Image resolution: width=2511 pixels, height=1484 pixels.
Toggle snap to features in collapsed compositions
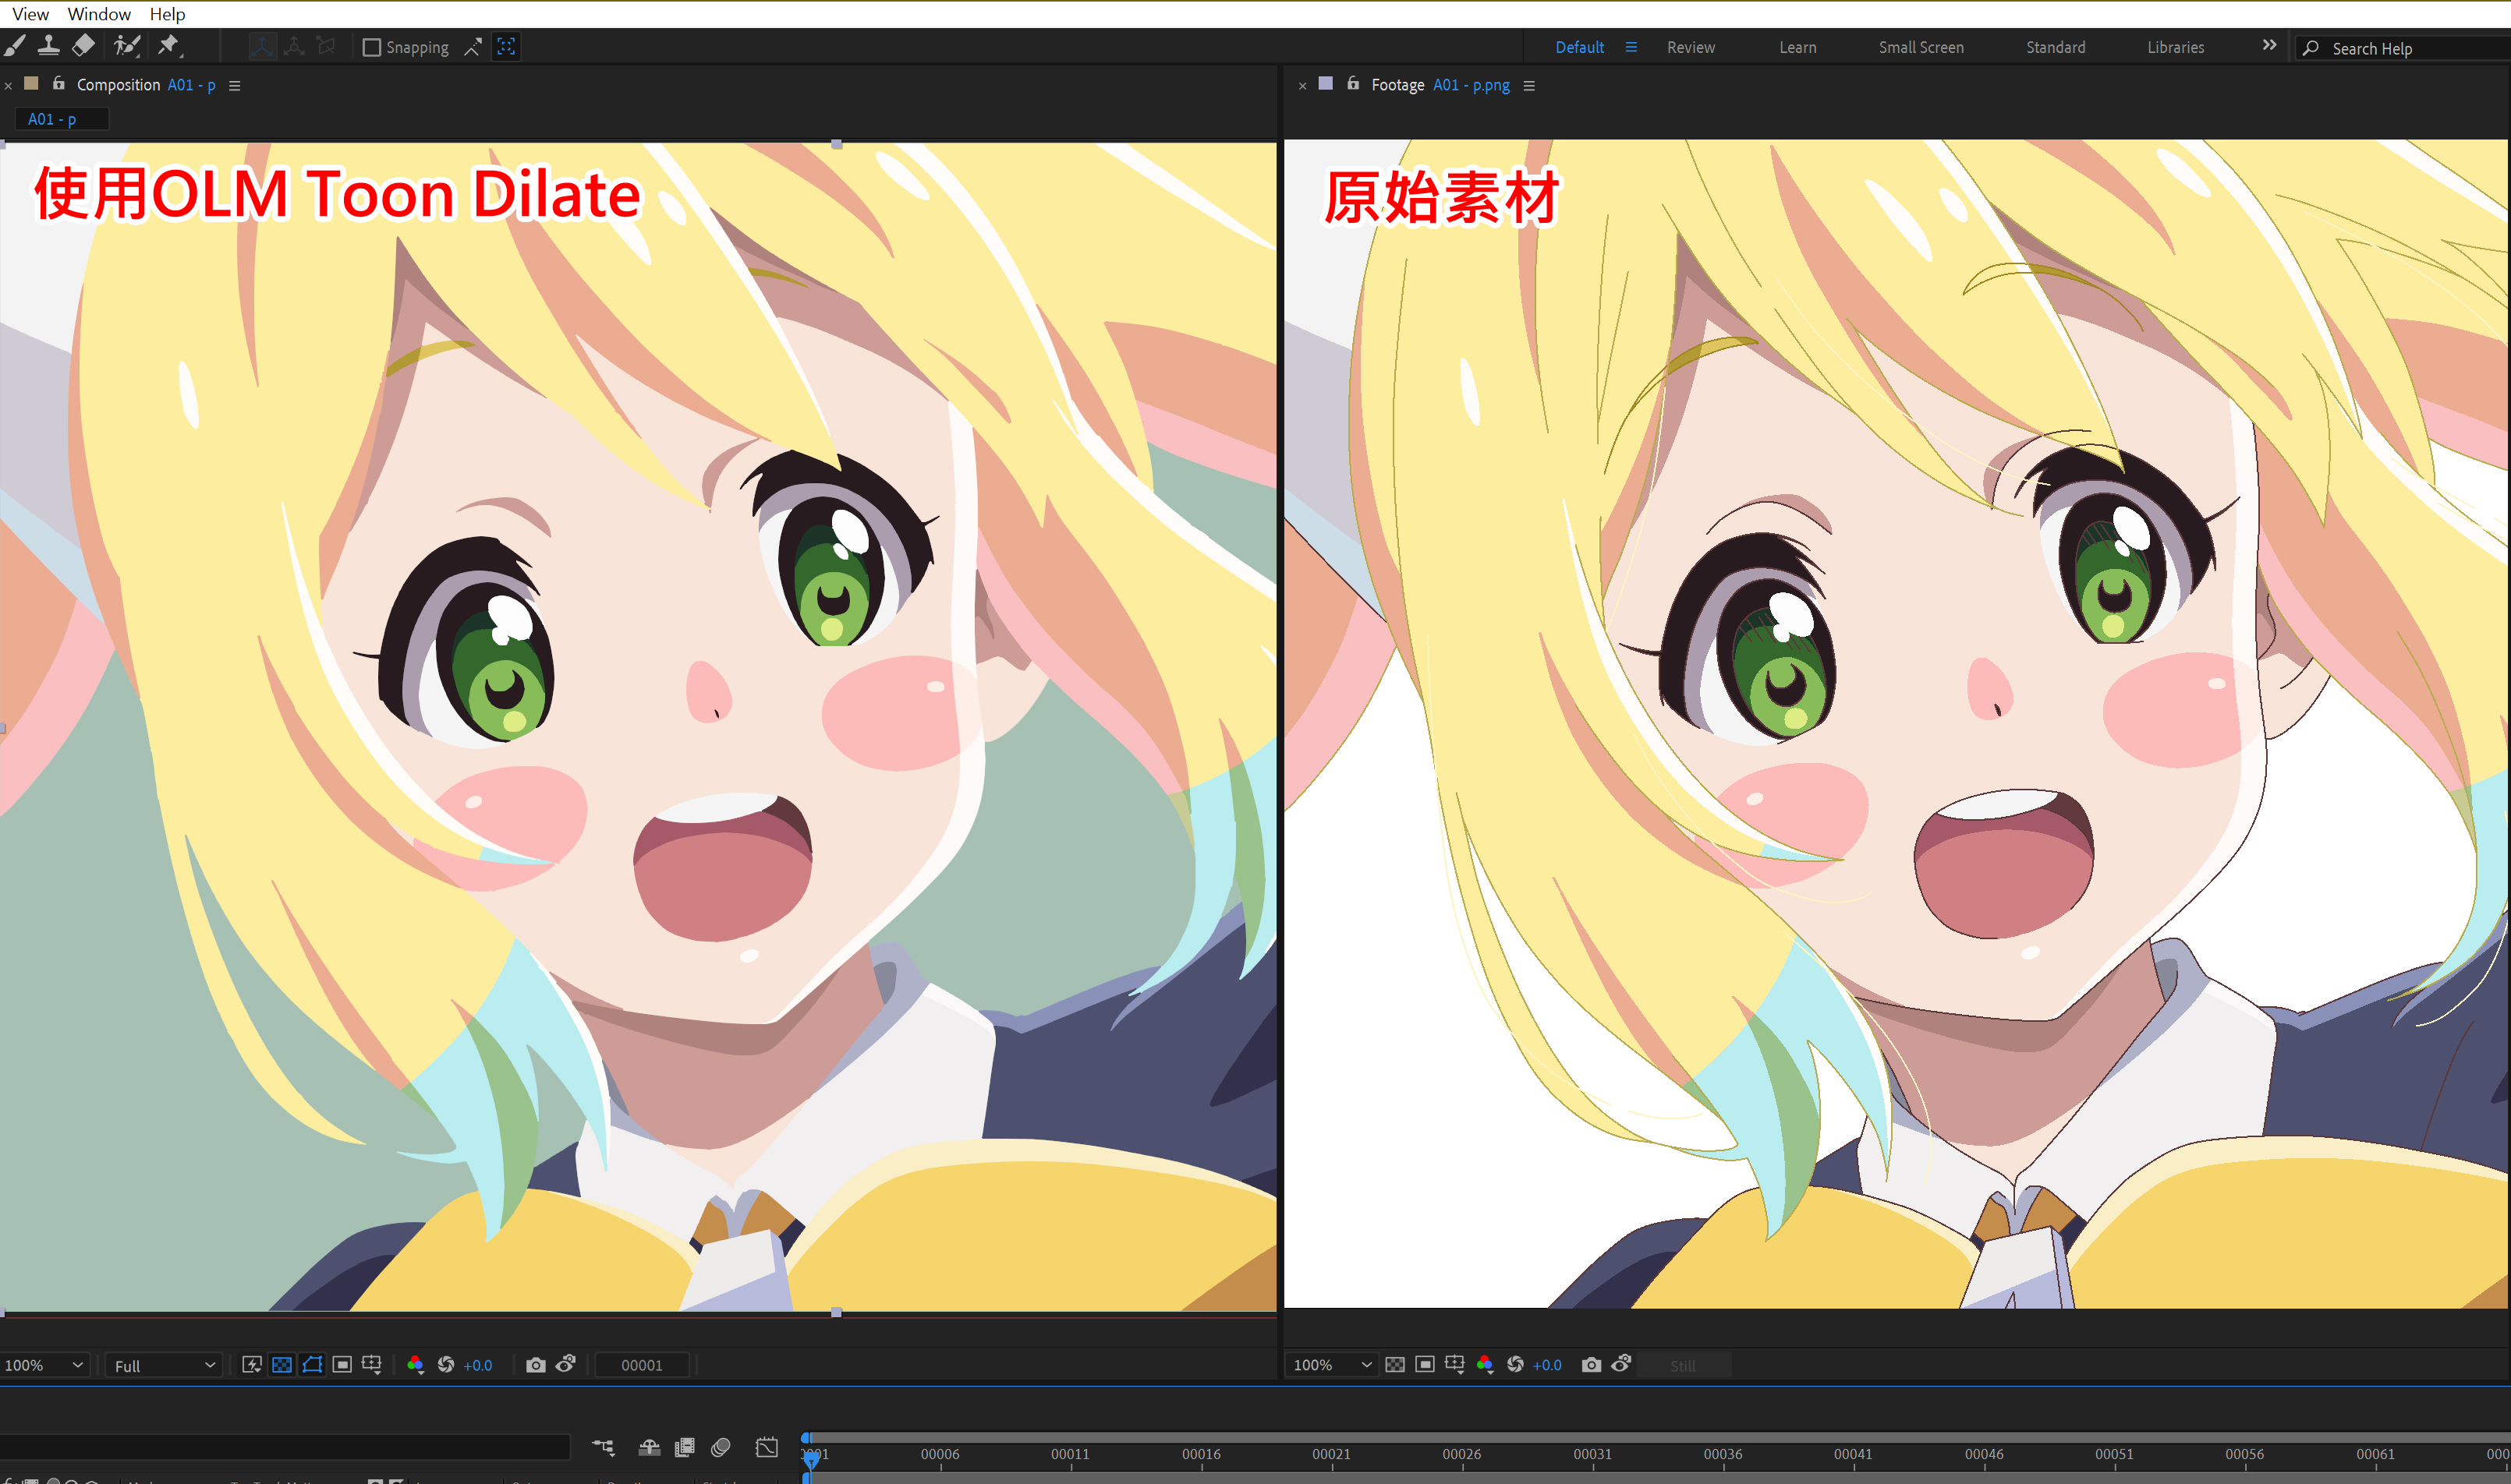(x=506, y=46)
